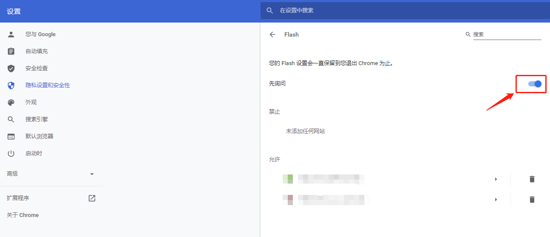Viewport: 550px width, 237px height.
Task: Open 关于 Chrome page
Action: coord(23,215)
